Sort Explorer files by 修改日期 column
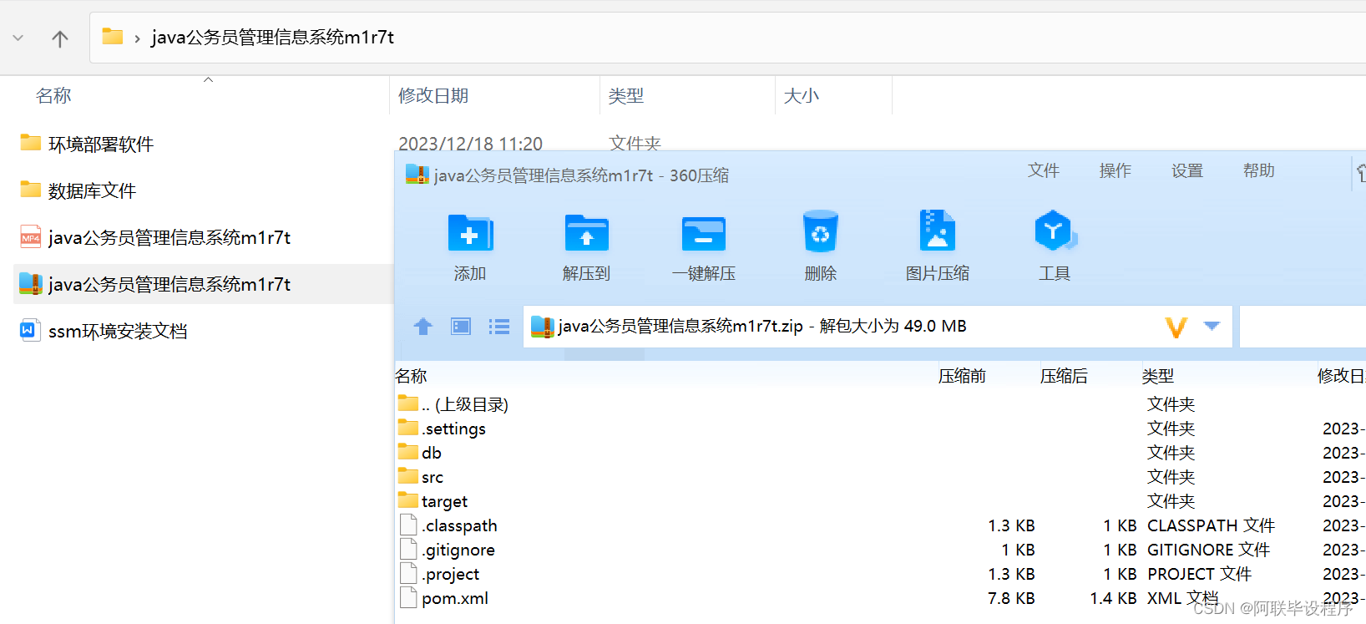Image resolution: width=1366 pixels, height=624 pixels. 433,96
